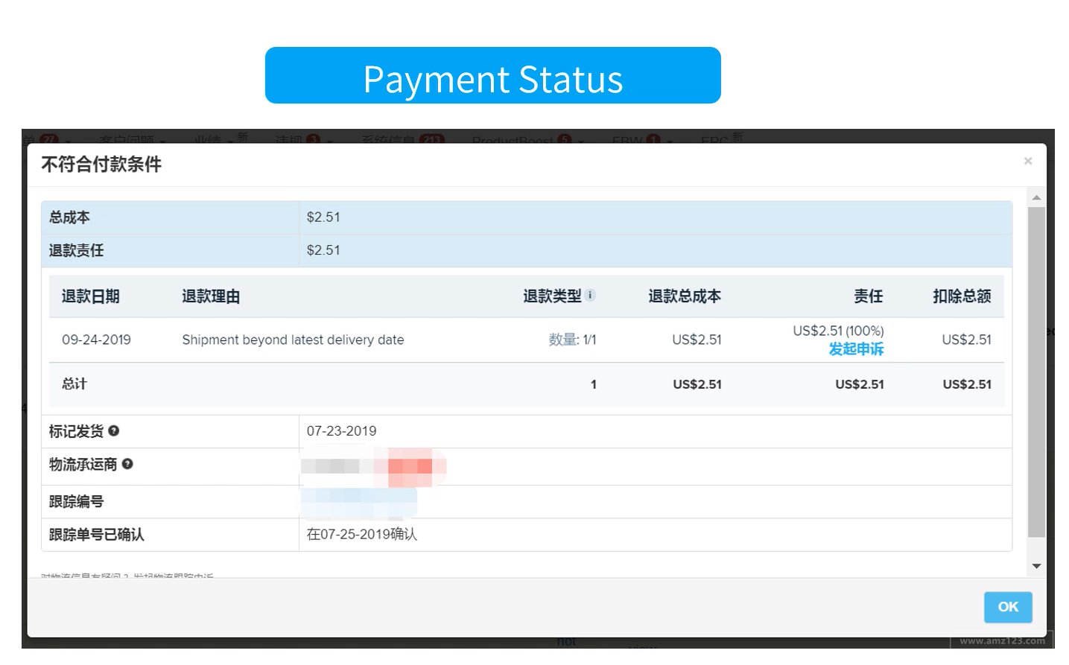This screenshot has height=665, width=1069.
Task: Click info icon next to 退款类型
Action: coord(590,295)
